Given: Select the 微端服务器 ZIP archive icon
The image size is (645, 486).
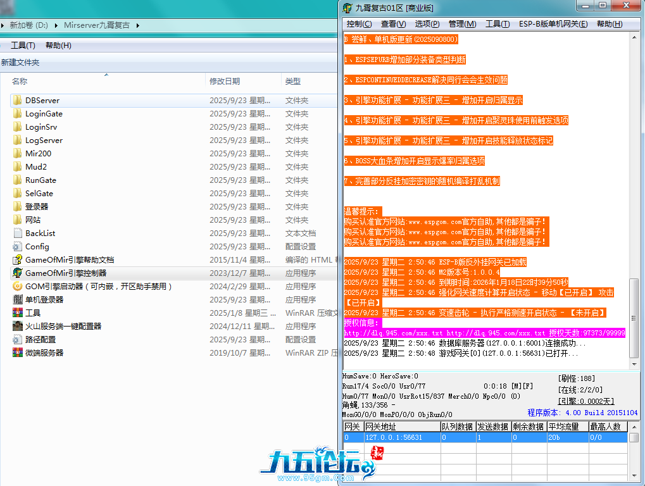Looking at the screenshot, I should coord(17,352).
